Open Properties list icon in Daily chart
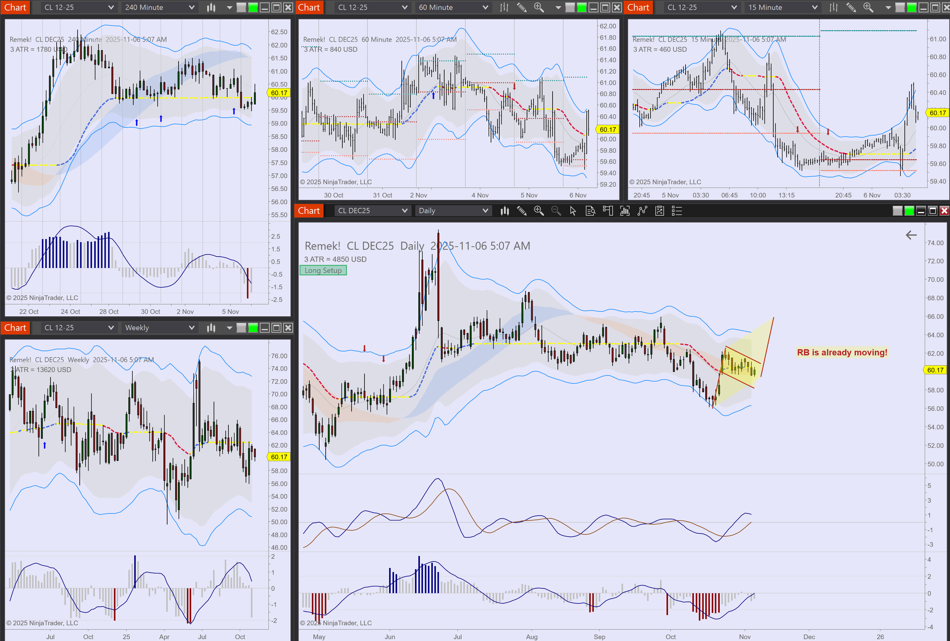Screen dimensions: 950x641 point(677,211)
